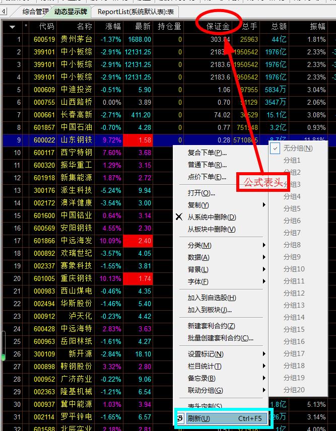
Task: Select 新建套利合约(Z)
Action: point(211,326)
